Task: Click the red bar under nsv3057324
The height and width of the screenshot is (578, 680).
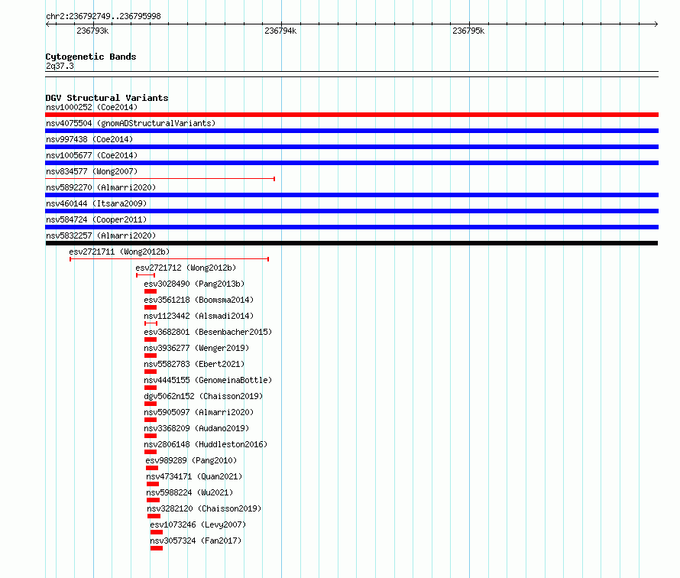Action: tap(157, 548)
